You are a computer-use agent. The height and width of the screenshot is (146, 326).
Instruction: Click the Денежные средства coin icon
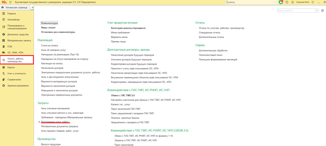[4, 35]
